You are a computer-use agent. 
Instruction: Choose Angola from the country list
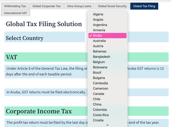tap(107, 20)
